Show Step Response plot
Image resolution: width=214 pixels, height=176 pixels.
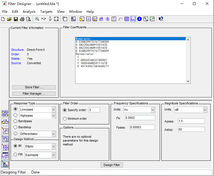click(x=120, y=19)
